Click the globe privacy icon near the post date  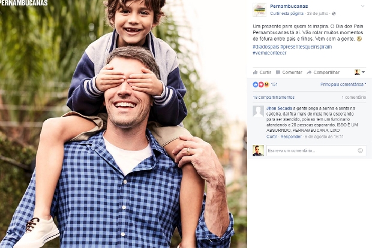[x=334, y=14]
